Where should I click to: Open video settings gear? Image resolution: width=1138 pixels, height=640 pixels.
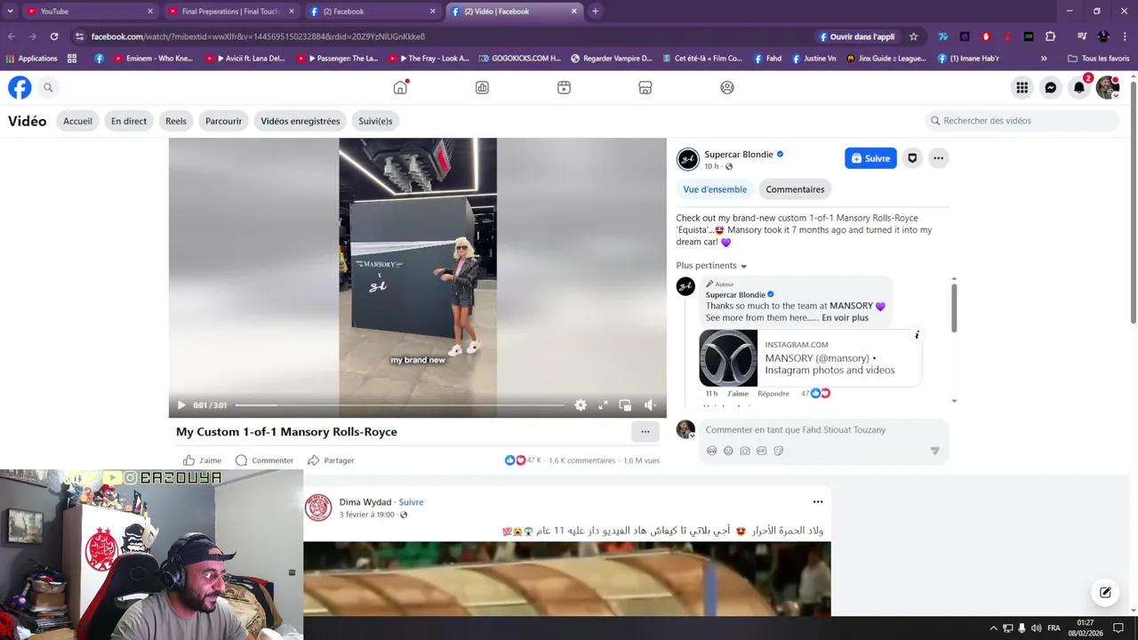[581, 405]
